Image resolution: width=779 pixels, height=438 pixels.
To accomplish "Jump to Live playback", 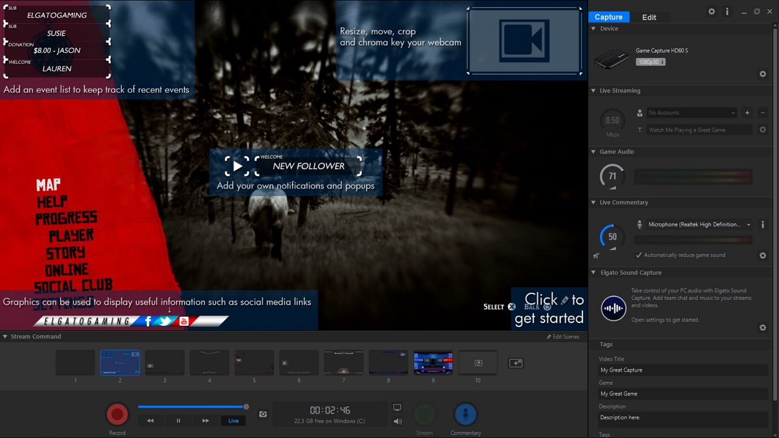I will click(233, 421).
